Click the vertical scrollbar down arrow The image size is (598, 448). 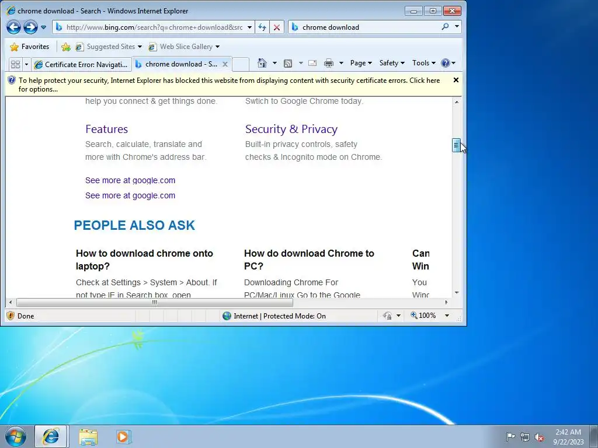pos(457,293)
